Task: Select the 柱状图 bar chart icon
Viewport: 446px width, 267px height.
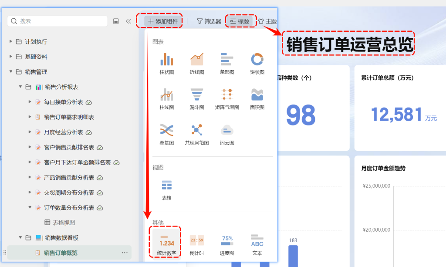Action: [167, 59]
